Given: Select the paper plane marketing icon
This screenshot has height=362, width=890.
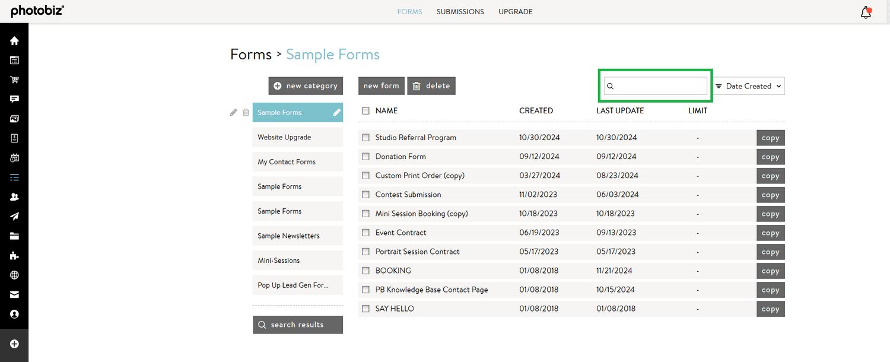Looking at the screenshot, I should point(14,216).
